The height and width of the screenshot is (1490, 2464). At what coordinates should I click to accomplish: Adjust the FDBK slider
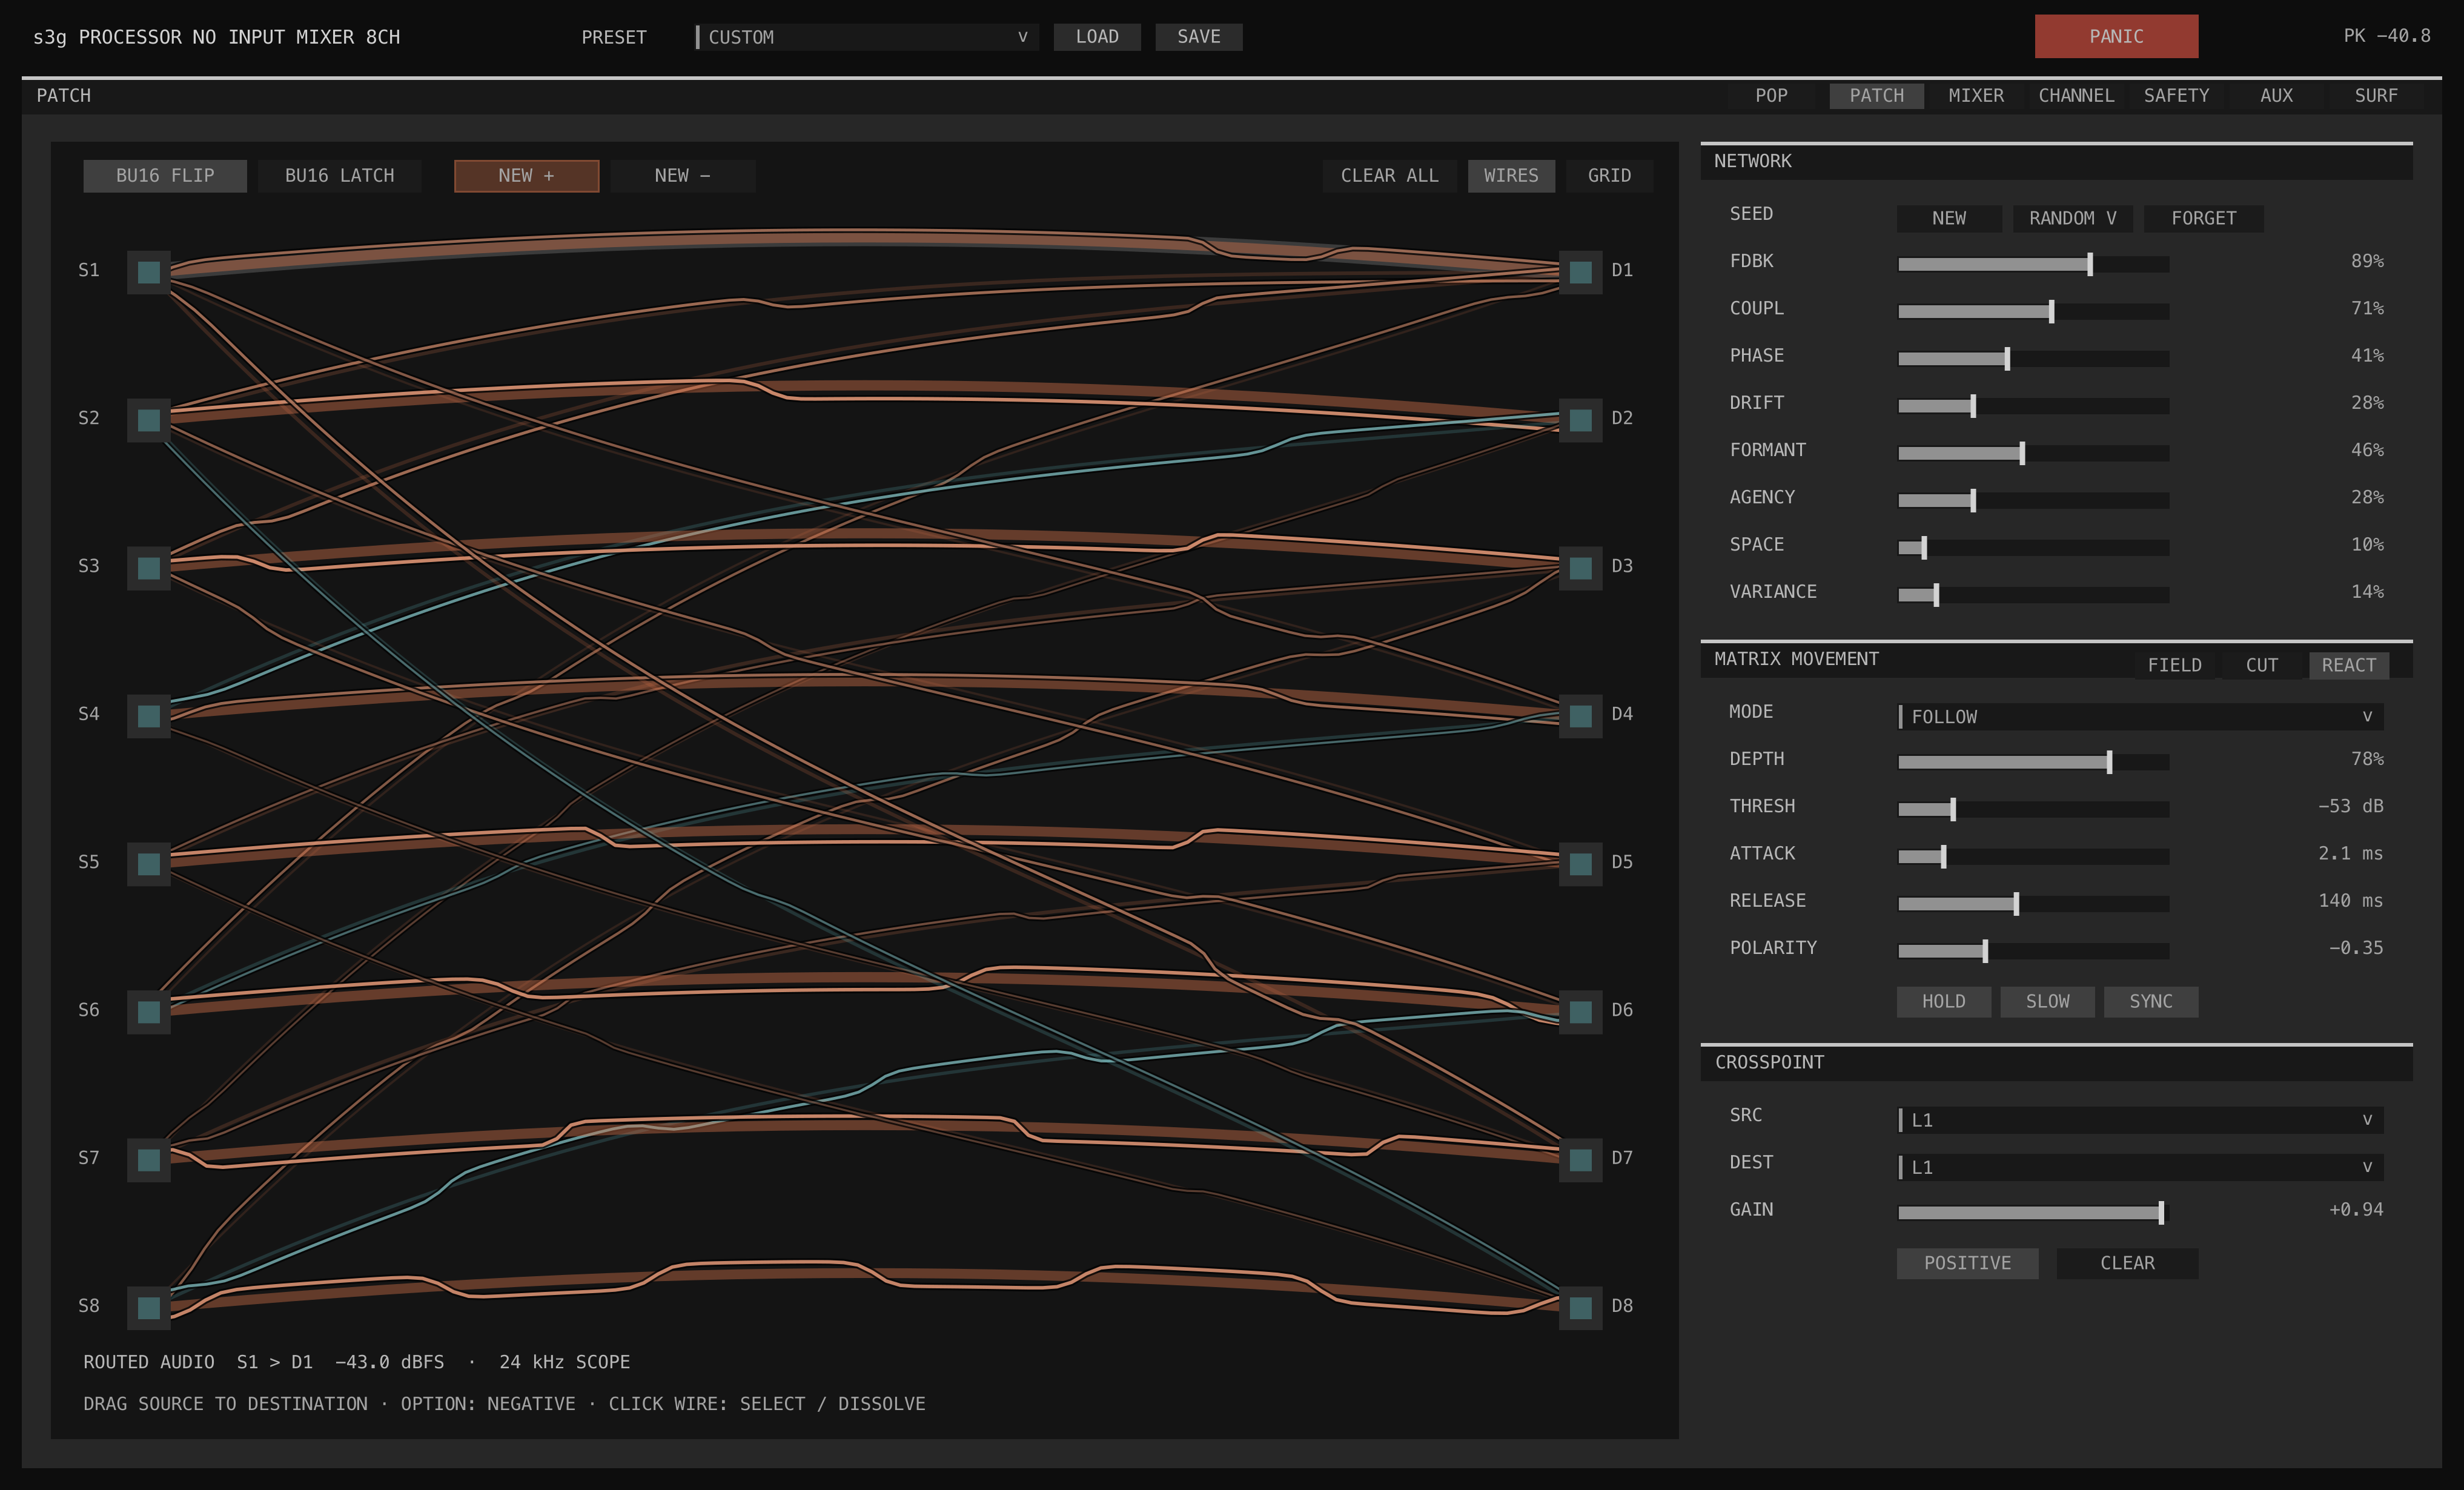2034,264
